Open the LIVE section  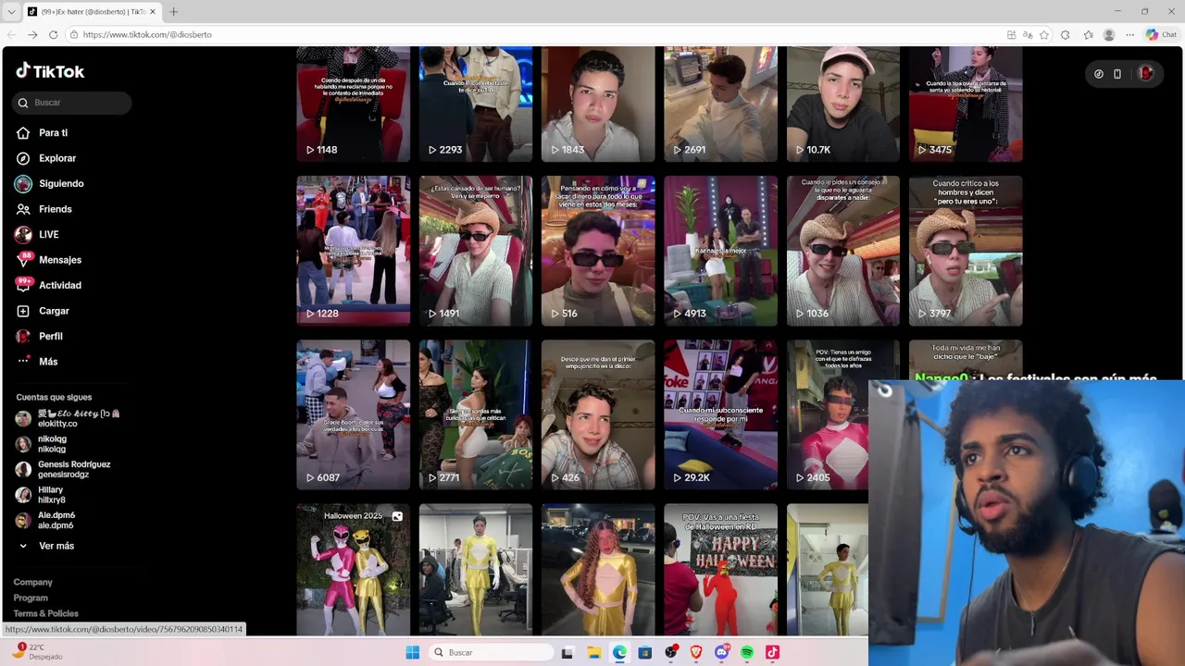click(x=38, y=234)
